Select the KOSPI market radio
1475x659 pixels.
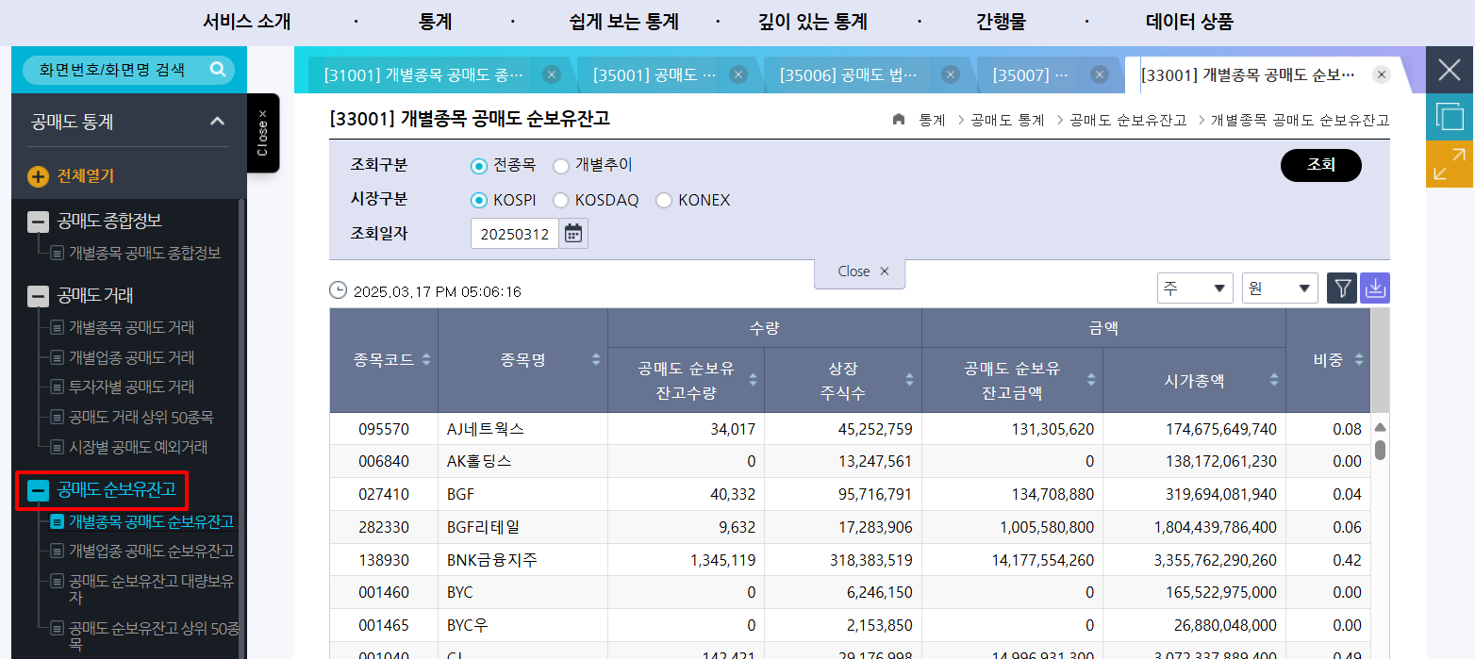479,200
